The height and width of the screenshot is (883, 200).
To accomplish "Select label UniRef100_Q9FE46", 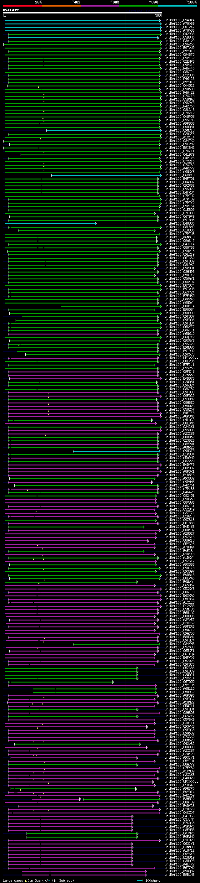I will (179, 371).
